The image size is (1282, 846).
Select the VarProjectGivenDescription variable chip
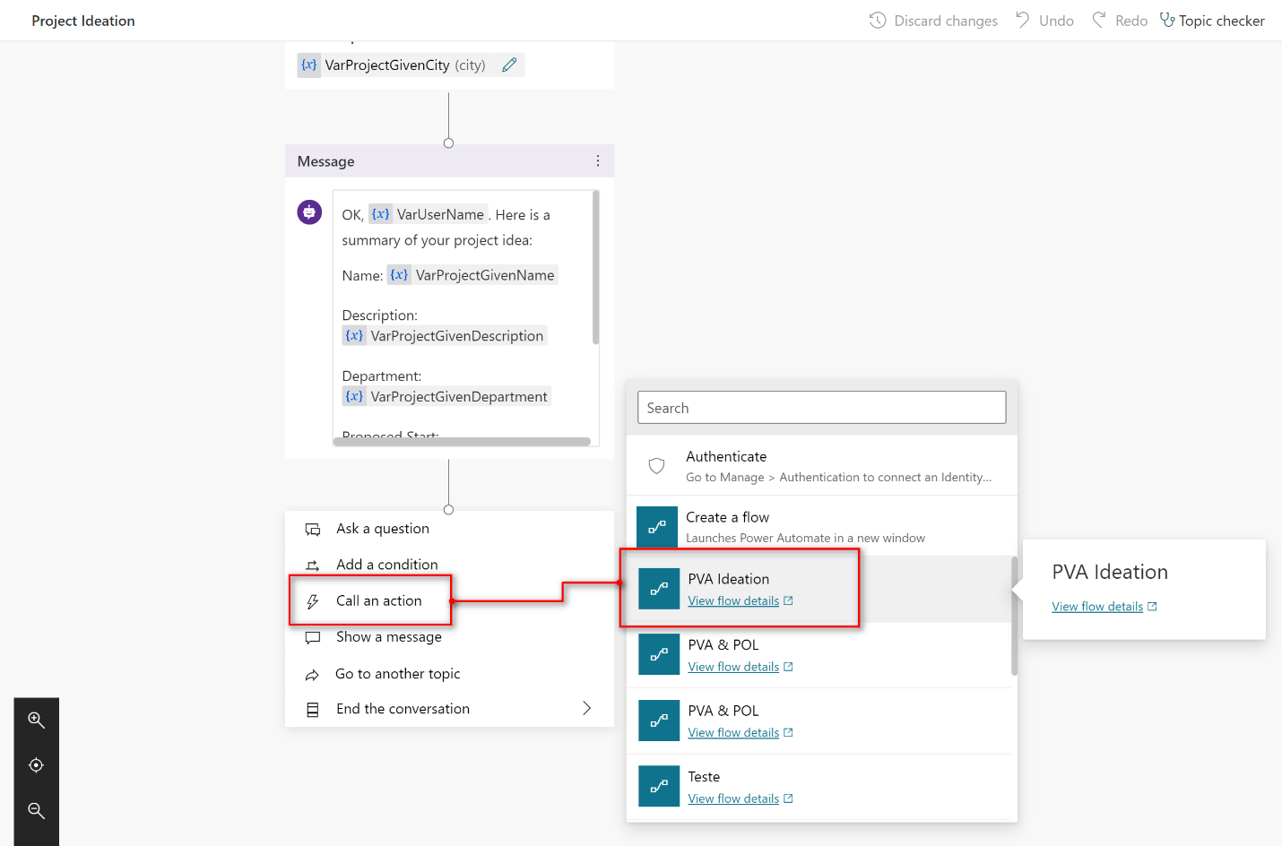tap(445, 336)
